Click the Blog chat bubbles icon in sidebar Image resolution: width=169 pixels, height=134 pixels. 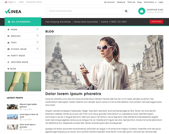click(8, 69)
